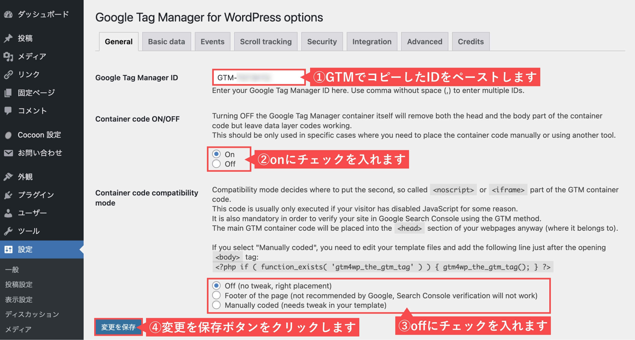Click the Google Tag Manager for WordPress options heading

209,17
